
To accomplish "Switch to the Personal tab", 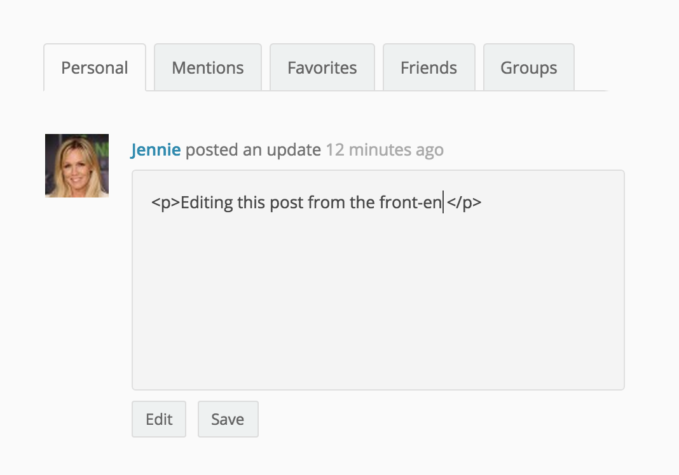I will click(95, 68).
